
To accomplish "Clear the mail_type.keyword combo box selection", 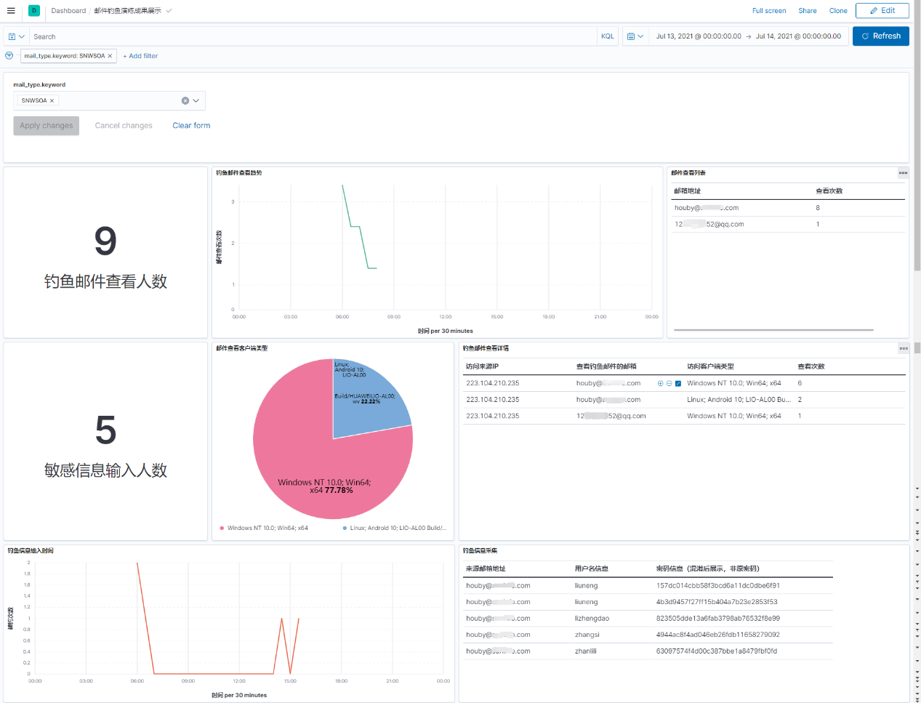I will click(x=185, y=101).
